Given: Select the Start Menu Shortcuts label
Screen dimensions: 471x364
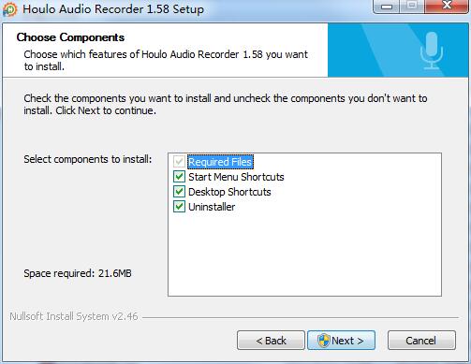Looking at the screenshot, I should tap(236, 177).
